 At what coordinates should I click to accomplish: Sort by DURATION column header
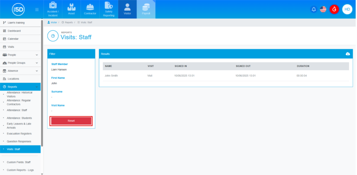[303, 66]
